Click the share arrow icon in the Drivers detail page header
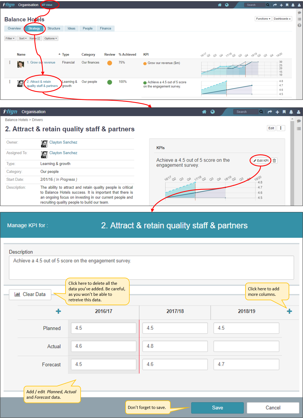The image size is (303, 418). pos(270,112)
